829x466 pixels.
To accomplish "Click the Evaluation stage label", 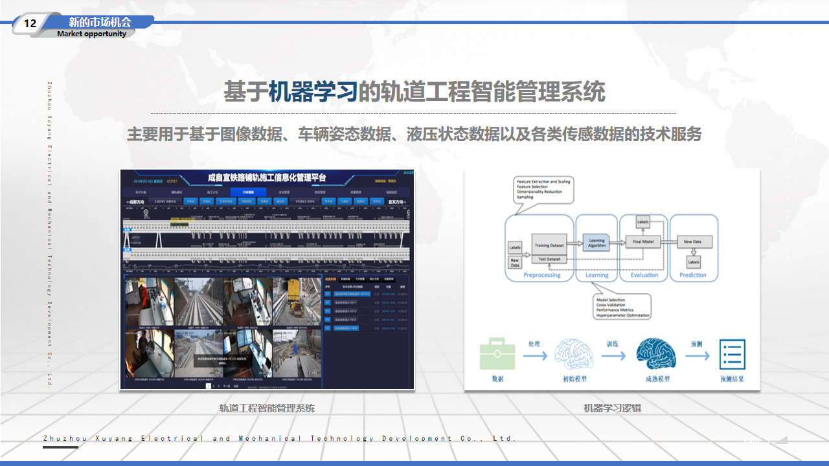I will 644,275.
